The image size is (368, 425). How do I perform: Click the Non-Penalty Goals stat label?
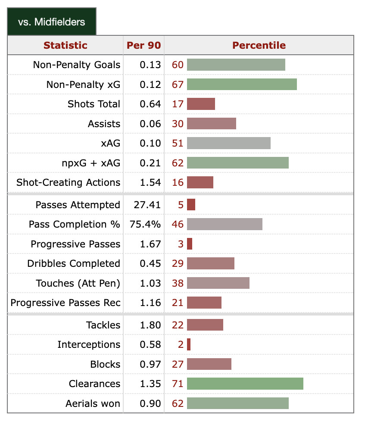[77, 65]
